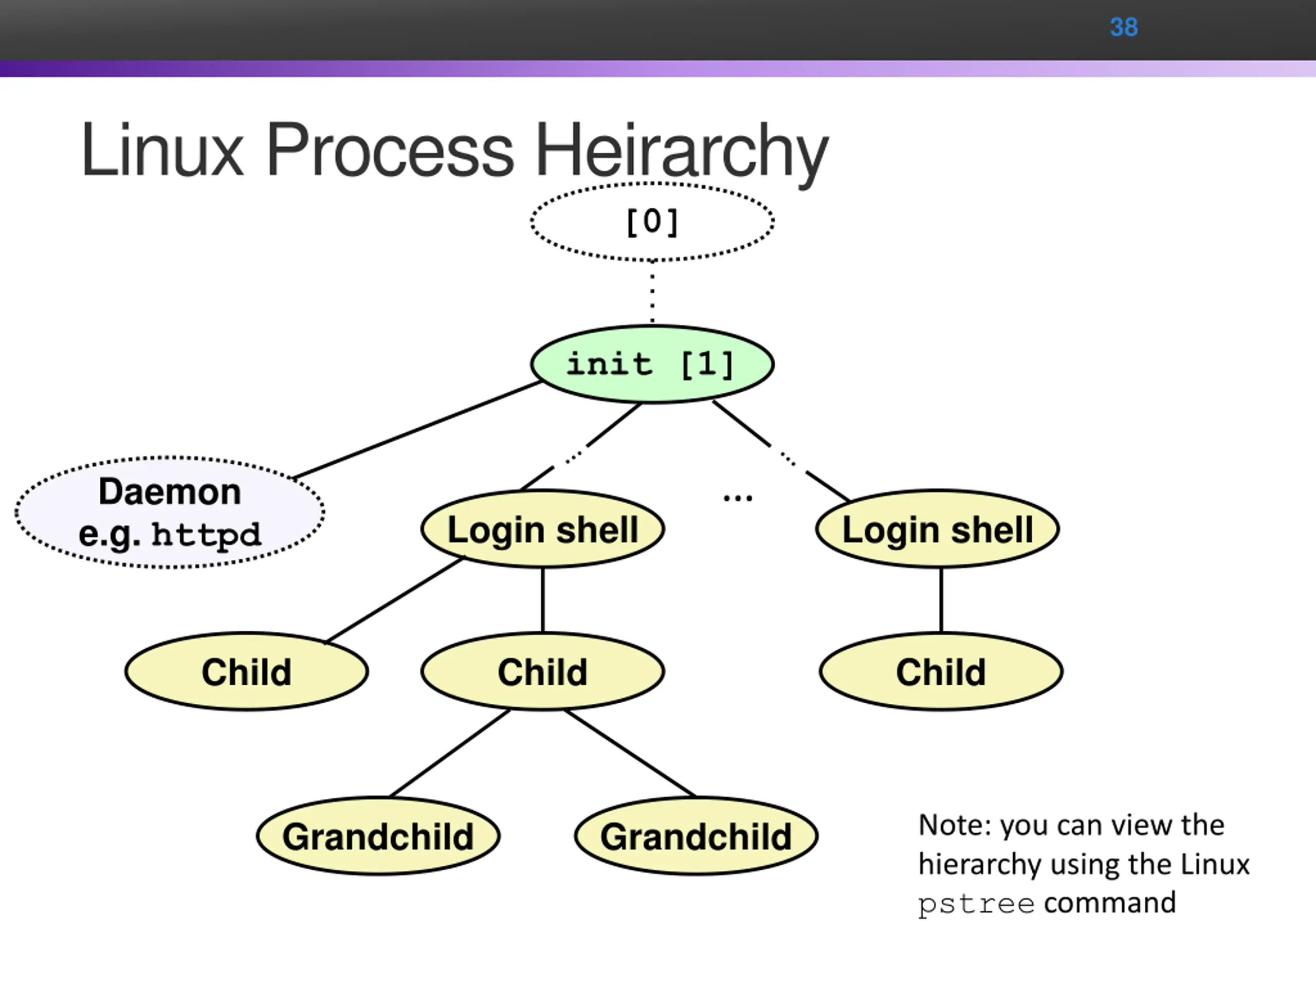The height and width of the screenshot is (987, 1316).
Task: Click the 'Note: you can view' text
Action: click(x=1071, y=825)
